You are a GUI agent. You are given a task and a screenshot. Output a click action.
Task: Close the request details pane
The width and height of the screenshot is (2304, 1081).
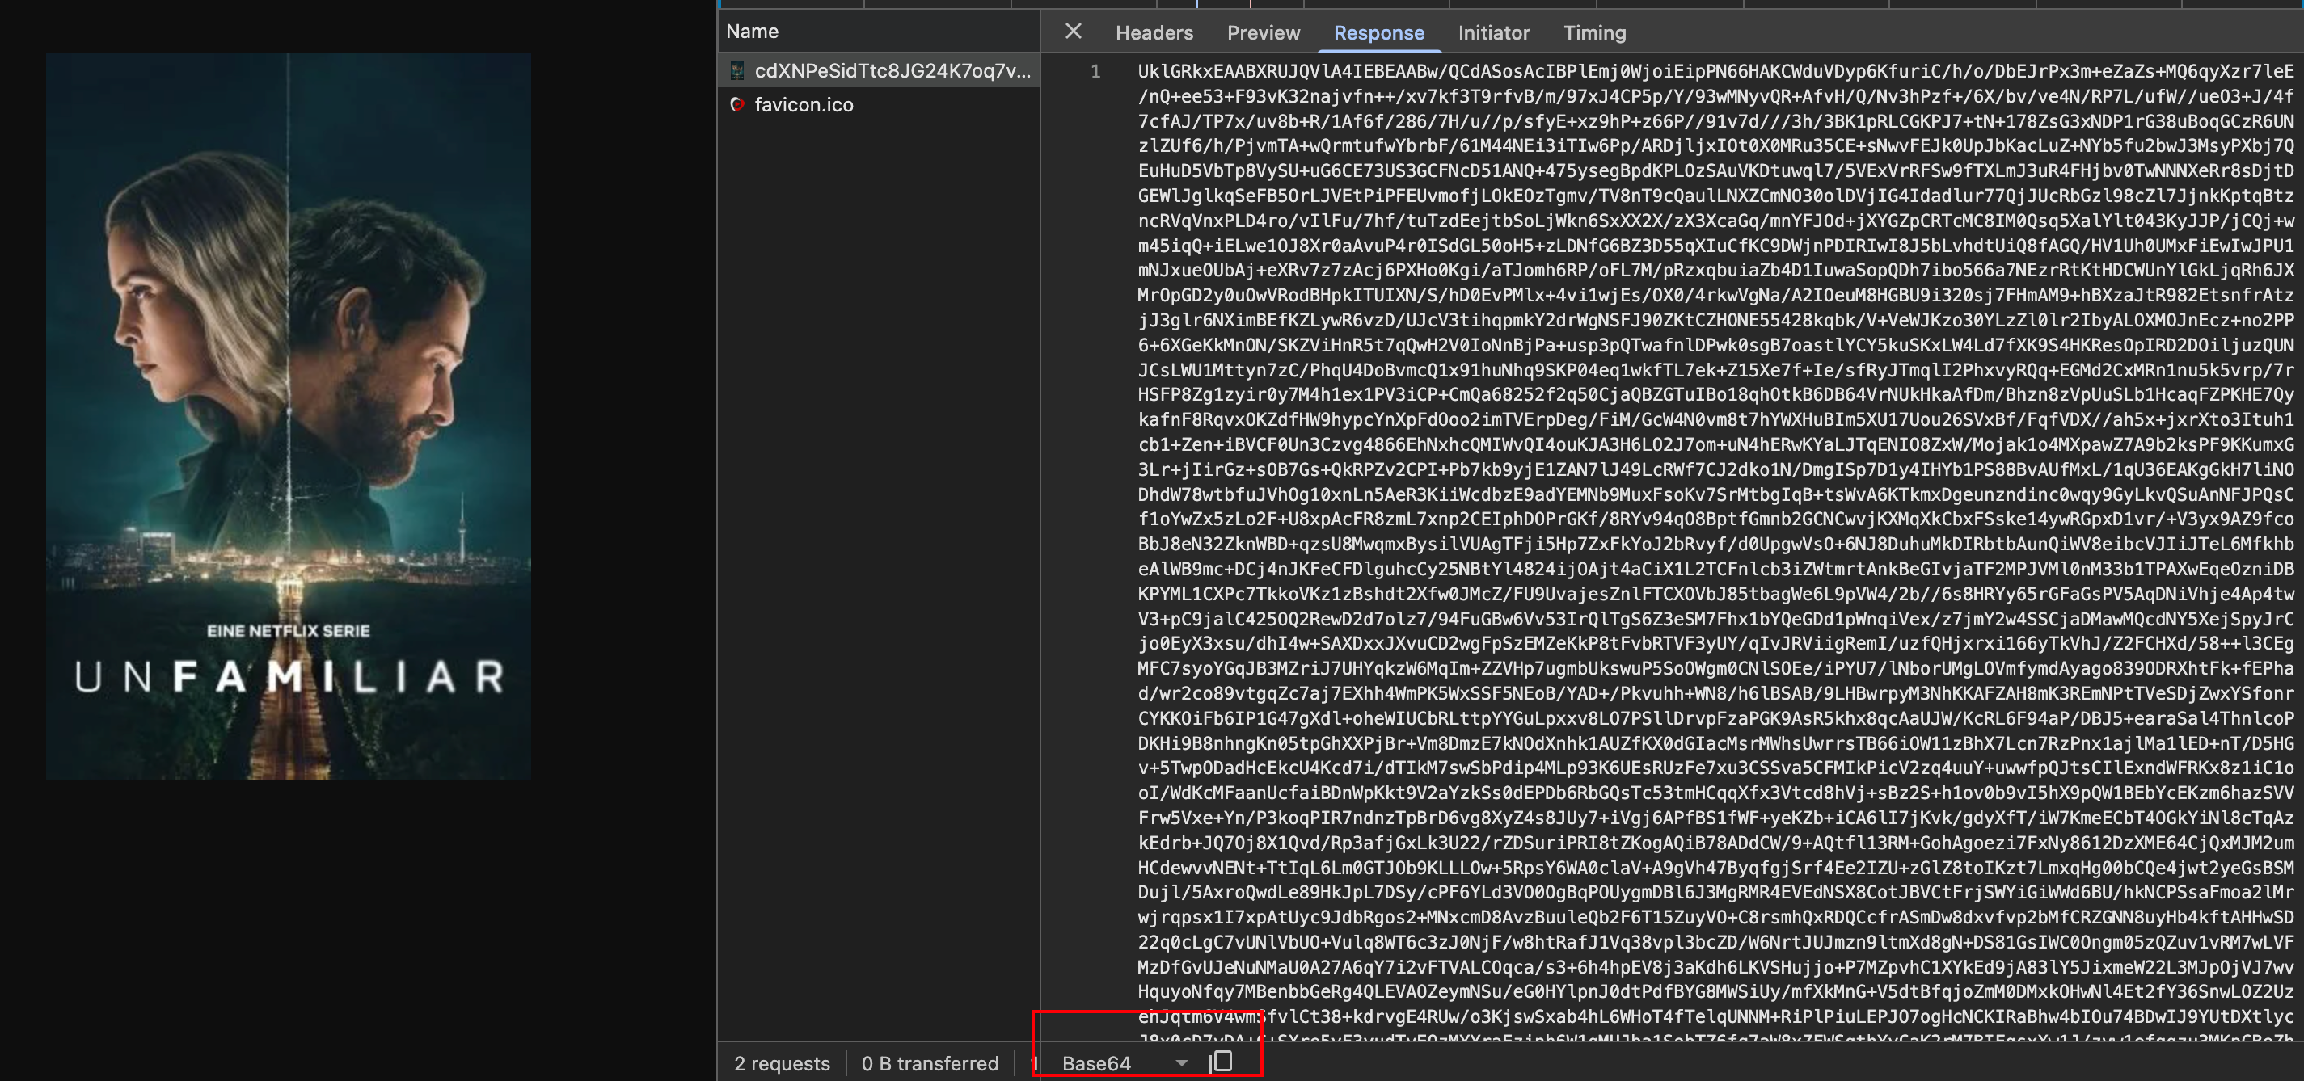(x=1074, y=32)
